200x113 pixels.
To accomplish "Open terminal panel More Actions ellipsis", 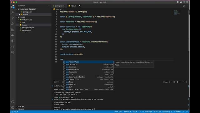I will tap(181, 82).
